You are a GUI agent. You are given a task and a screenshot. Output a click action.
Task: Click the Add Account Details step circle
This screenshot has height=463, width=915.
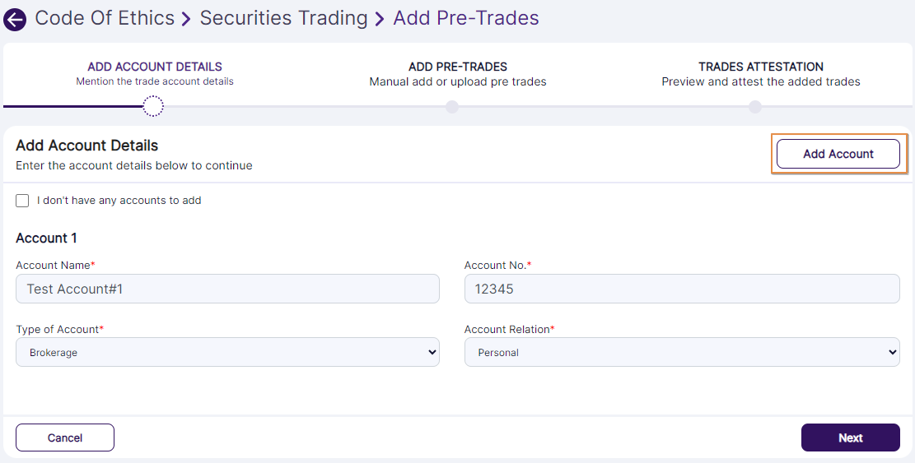153,106
